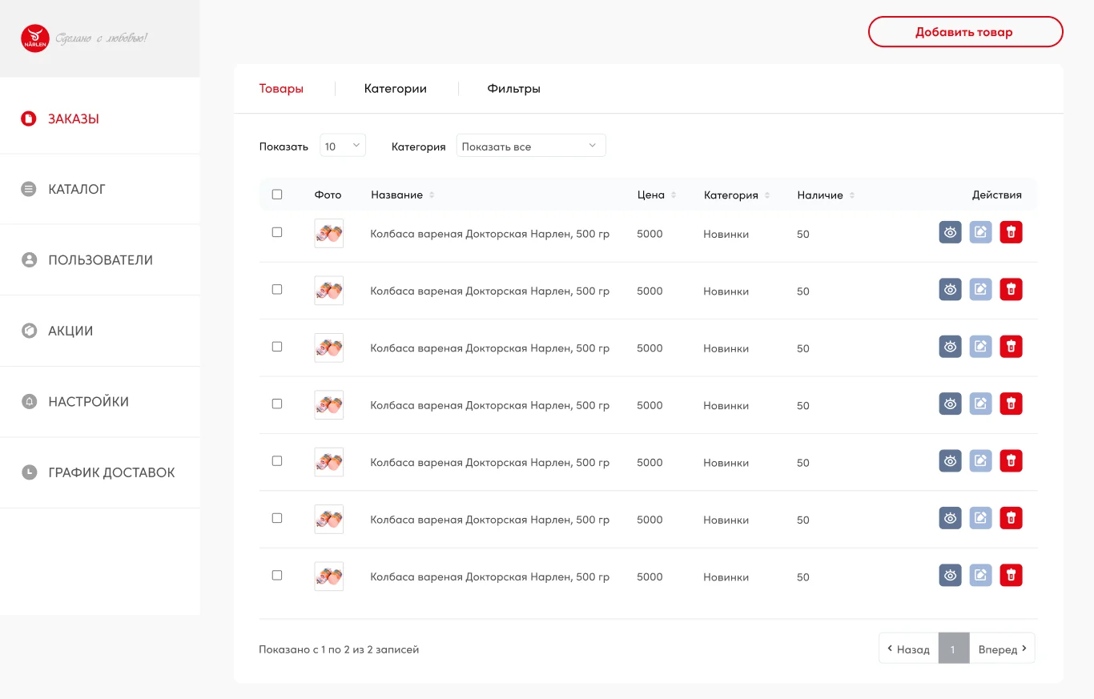Delete the last product row

tap(1011, 575)
